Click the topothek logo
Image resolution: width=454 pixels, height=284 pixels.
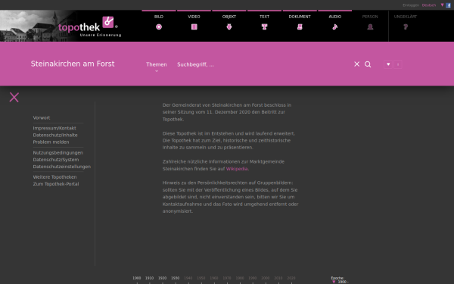tap(89, 27)
